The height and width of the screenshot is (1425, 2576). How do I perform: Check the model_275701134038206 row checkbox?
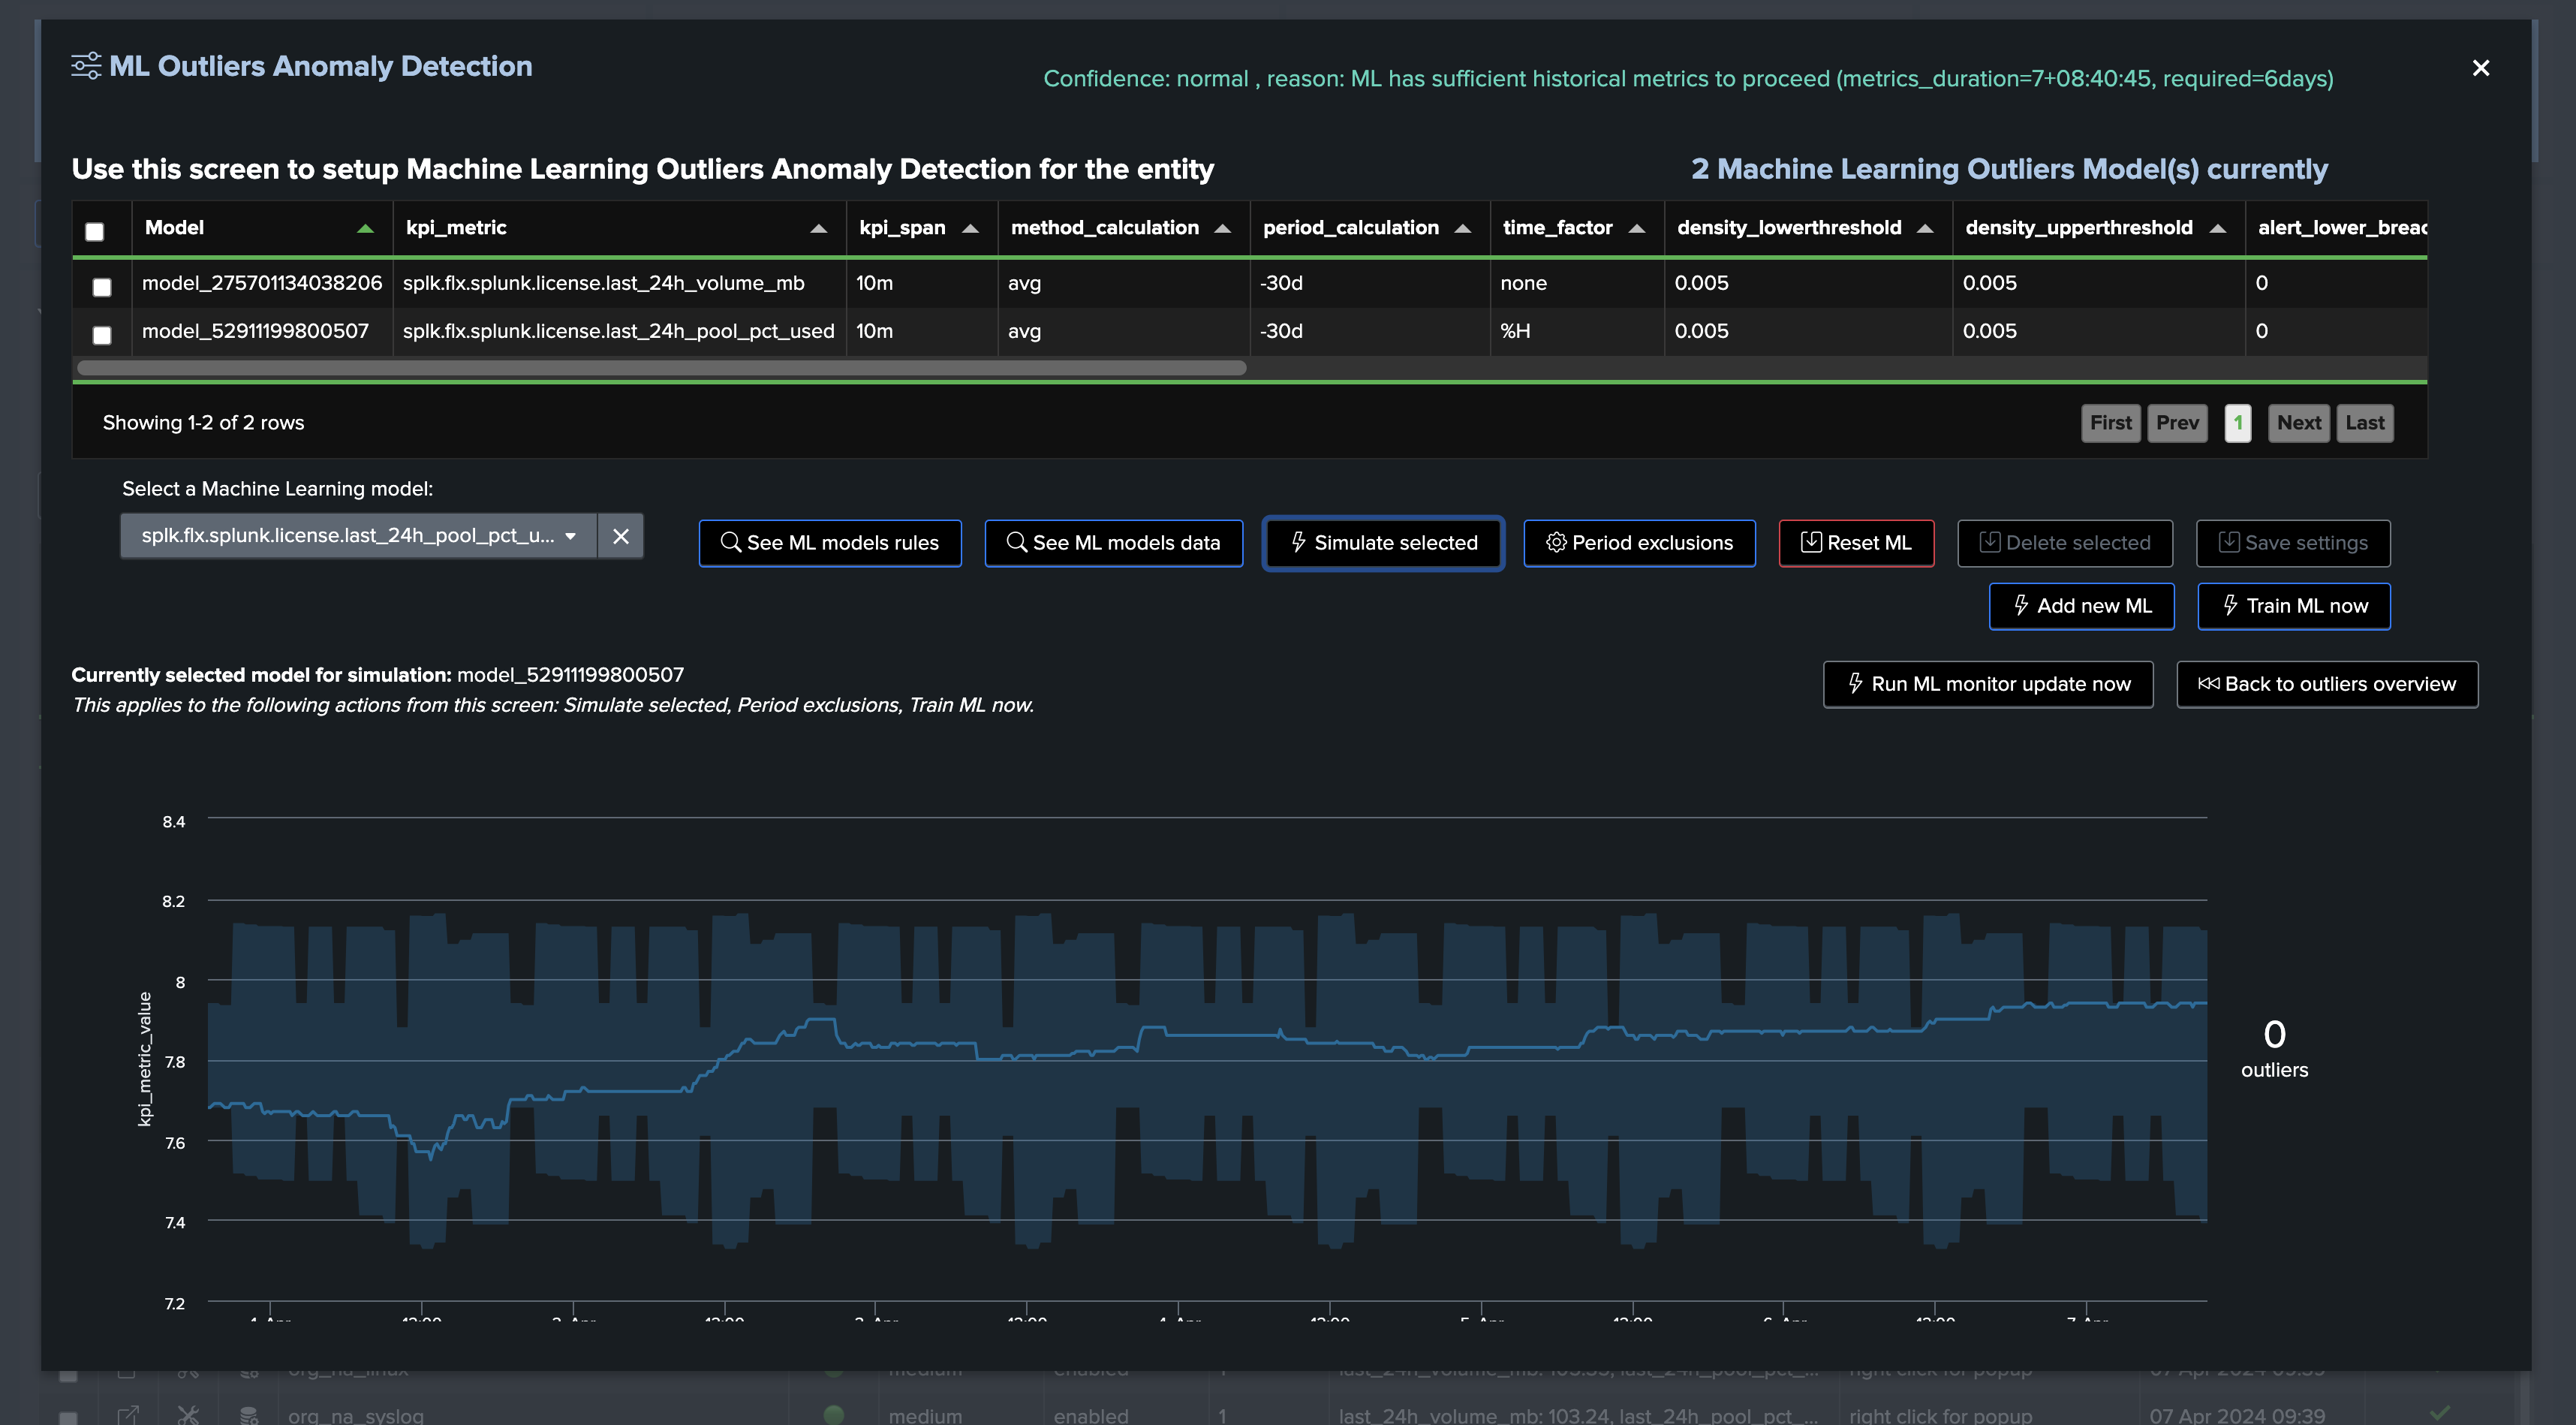102,287
